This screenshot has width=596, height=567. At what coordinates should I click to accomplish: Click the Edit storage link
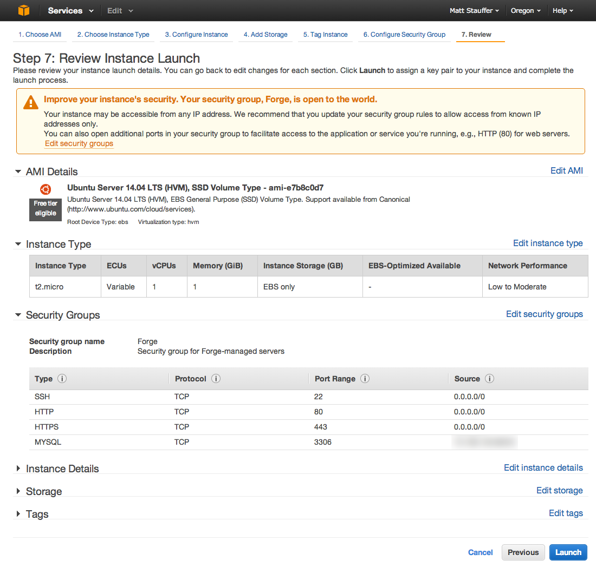[x=560, y=490]
